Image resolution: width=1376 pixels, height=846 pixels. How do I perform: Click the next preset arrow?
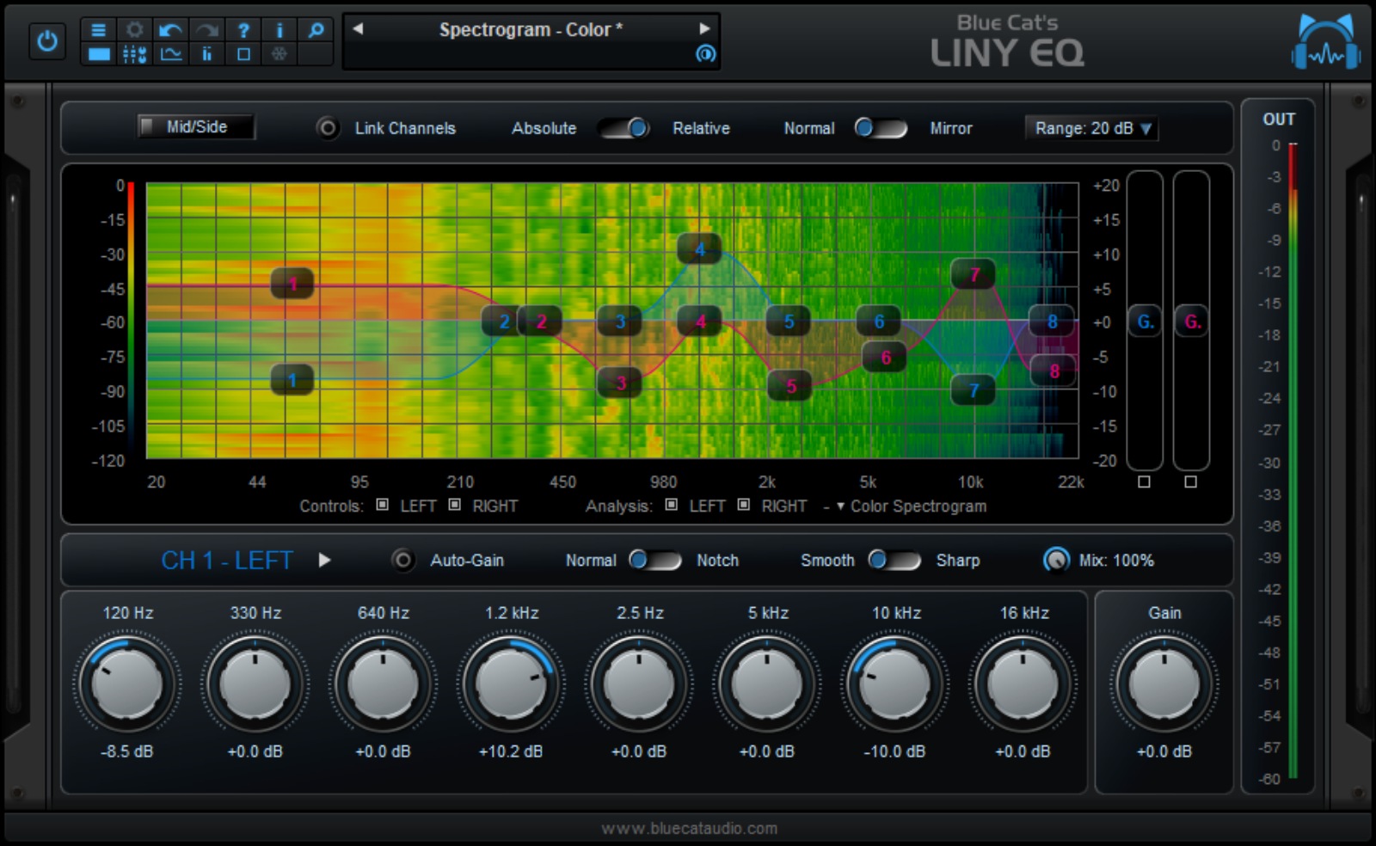tap(705, 28)
